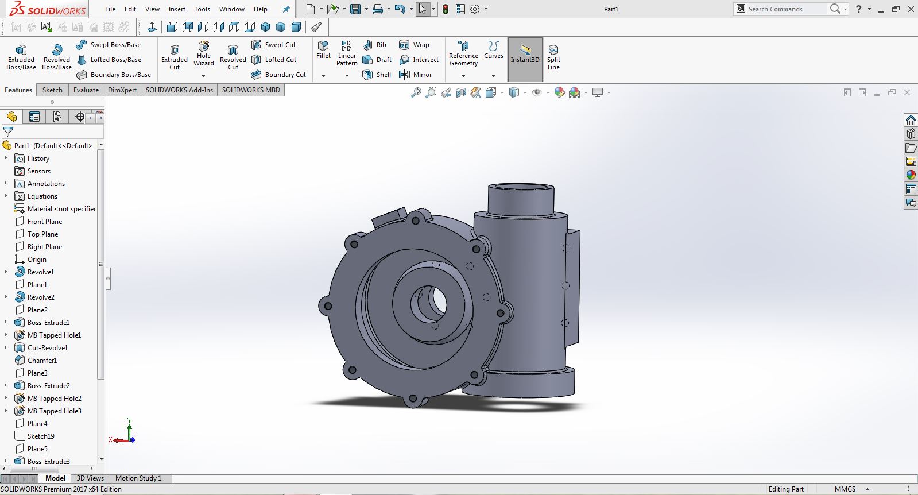Choose Lofted Boss/Base tool

(x=109, y=60)
